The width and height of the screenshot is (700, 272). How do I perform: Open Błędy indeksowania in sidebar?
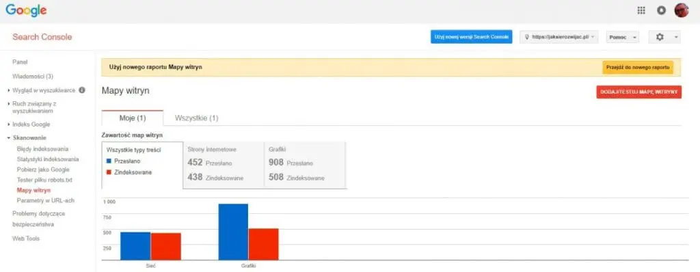tap(42, 149)
